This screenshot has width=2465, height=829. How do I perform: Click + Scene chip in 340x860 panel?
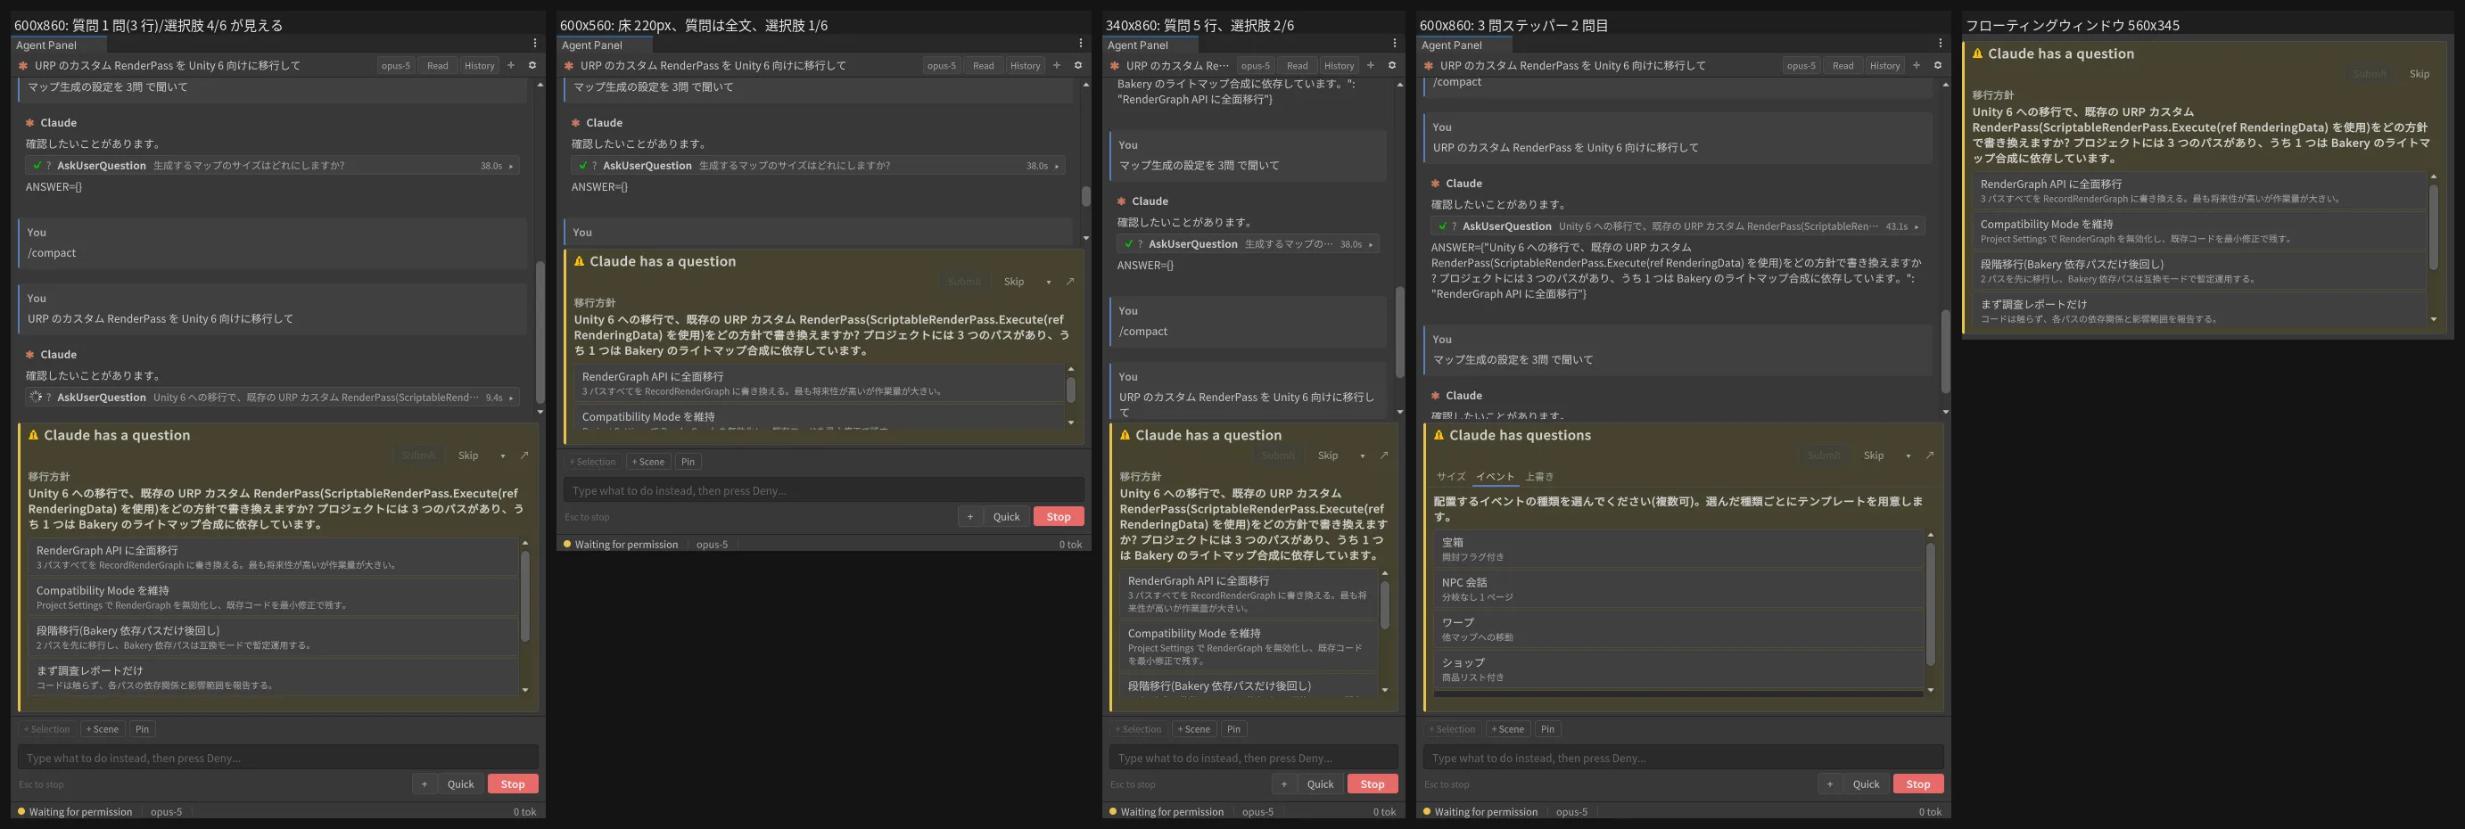click(x=1194, y=729)
